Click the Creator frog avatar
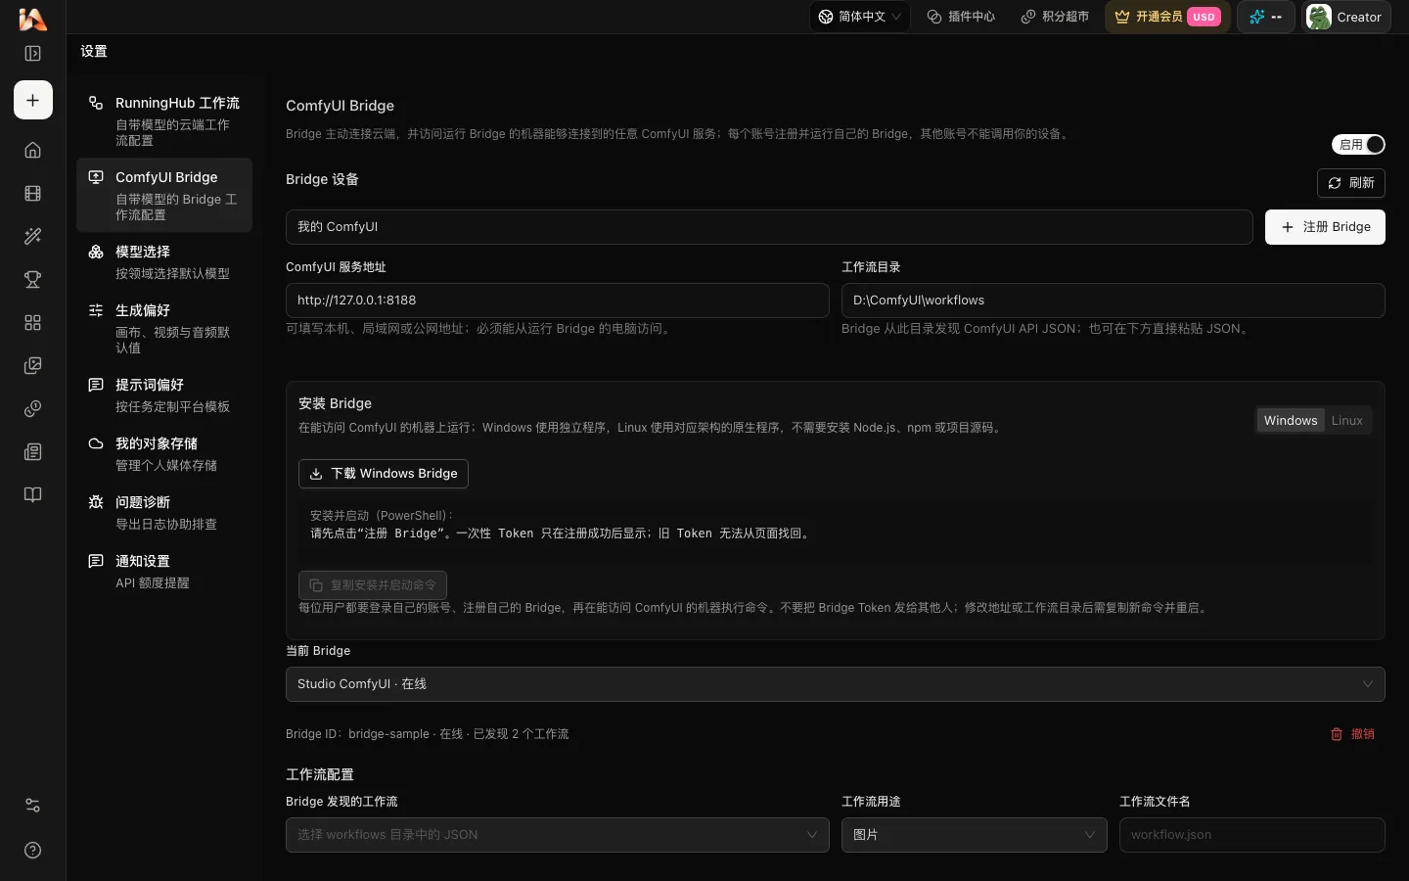Screen dimensions: 1409x881 coord(1319,17)
